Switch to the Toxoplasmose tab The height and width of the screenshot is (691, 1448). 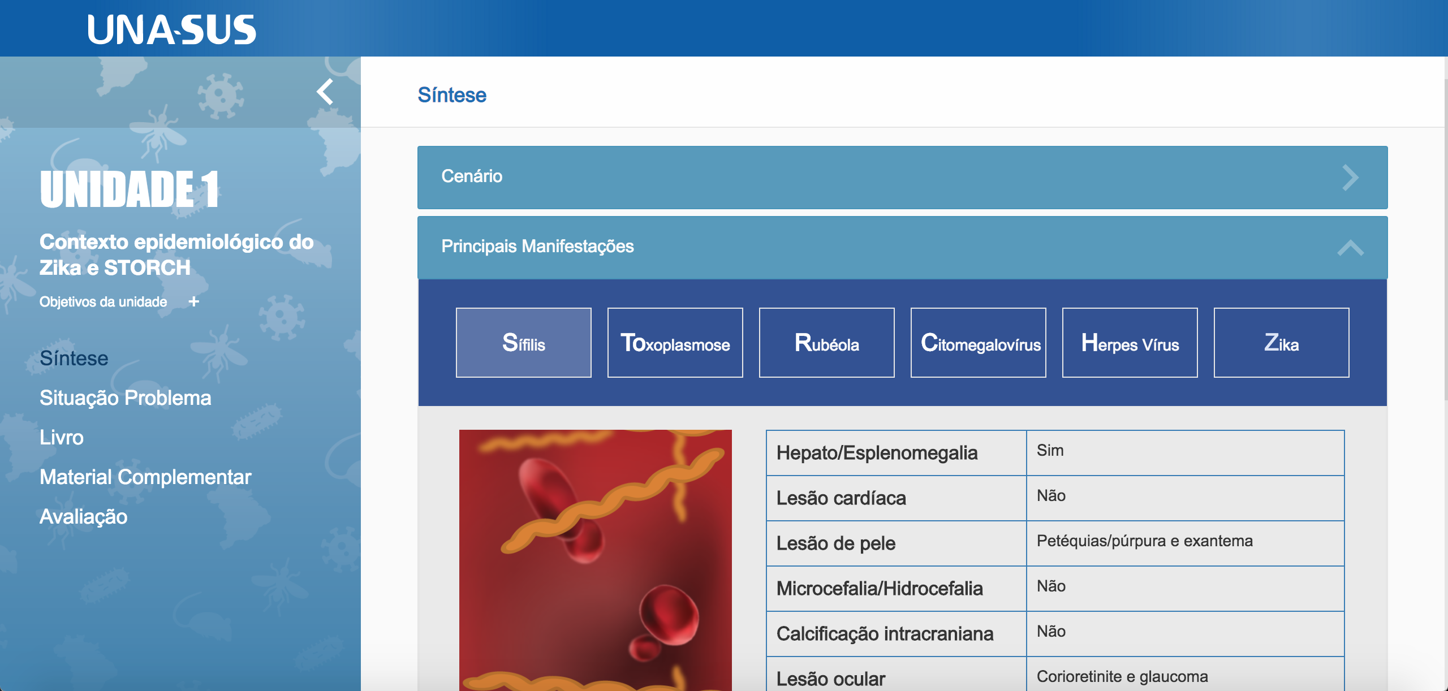675,343
